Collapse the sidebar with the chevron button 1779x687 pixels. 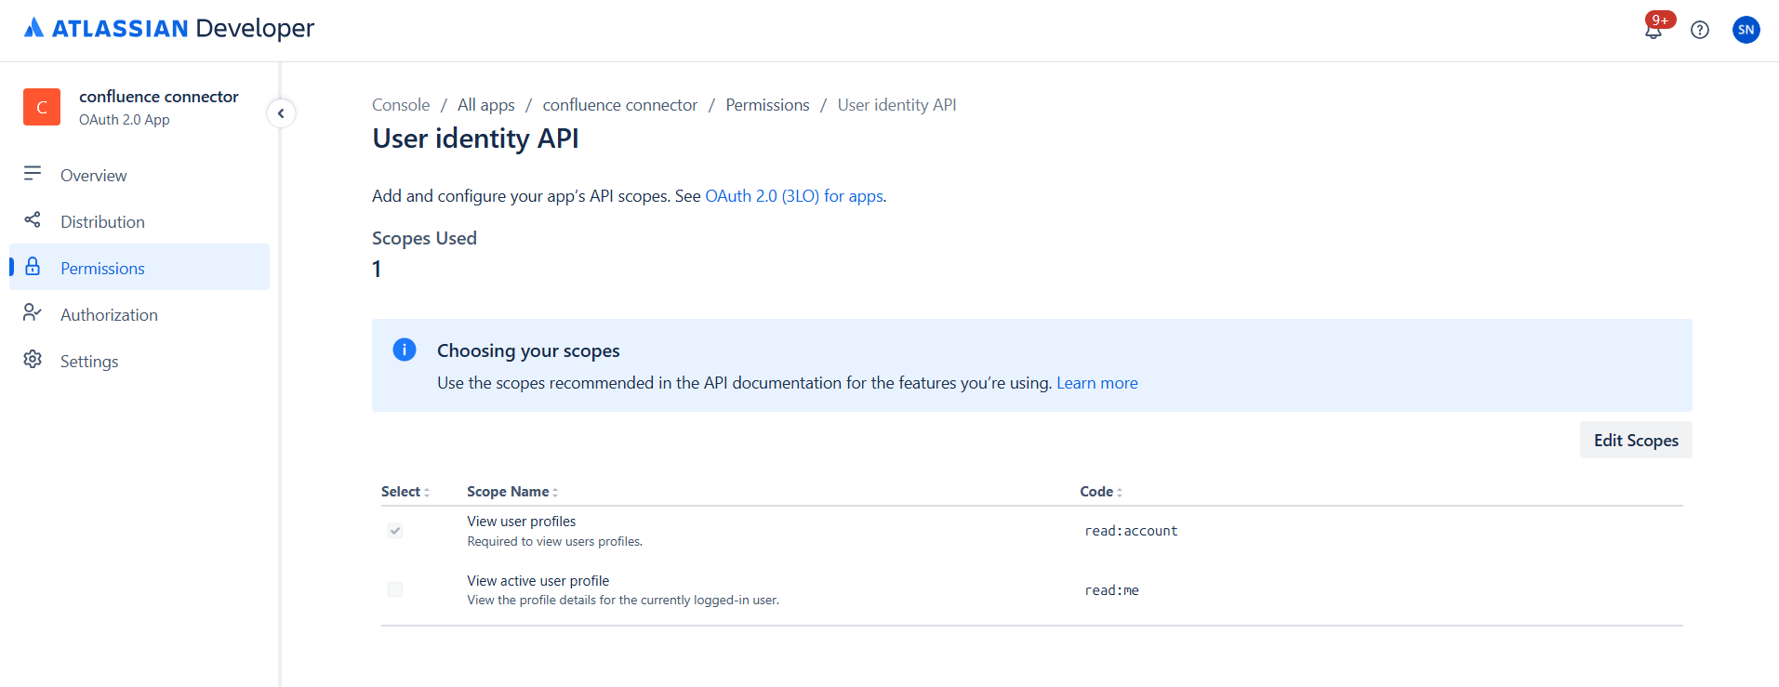click(281, 113)
